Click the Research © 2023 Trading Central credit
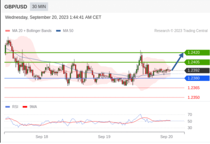210x144 pixels. point(181,31)
